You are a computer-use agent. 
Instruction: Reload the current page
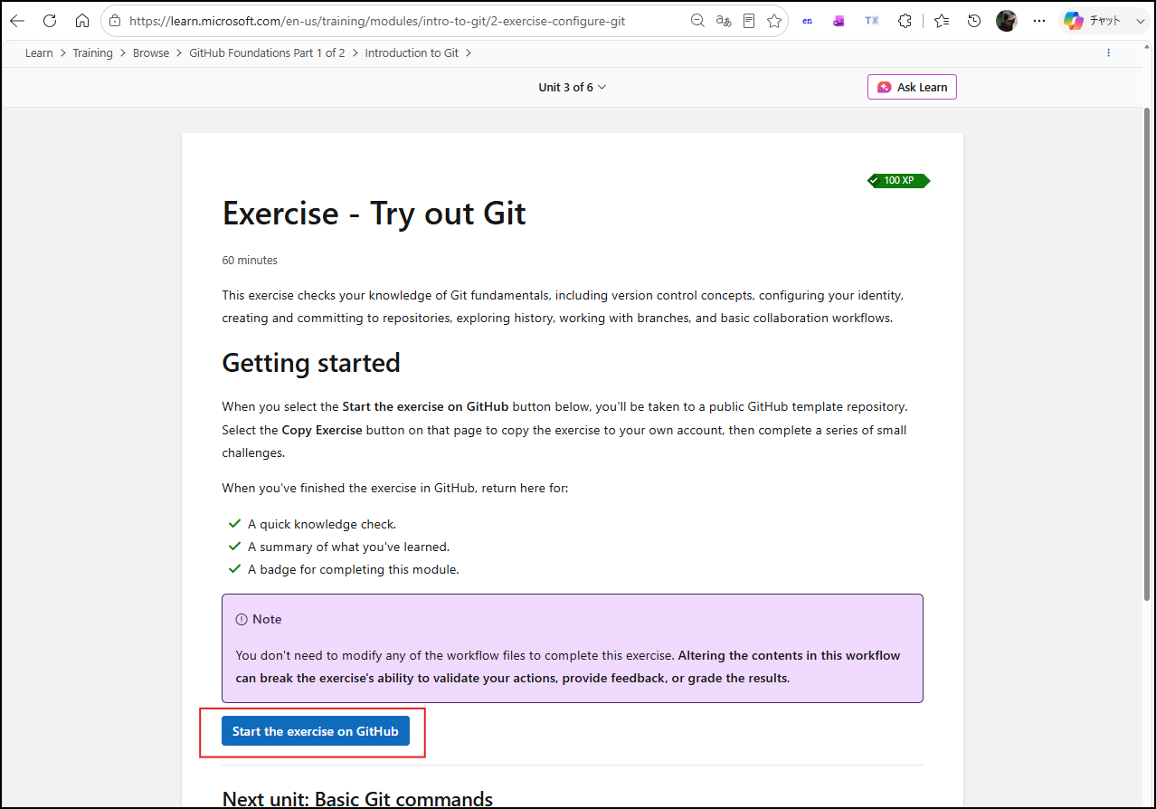[x=50, y=21]
